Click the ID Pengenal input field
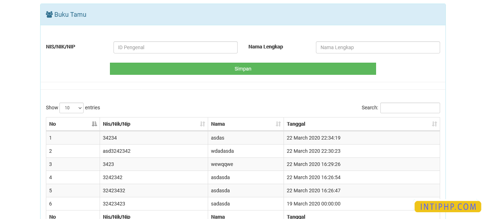The height and width of the screenshot is (219, 486). [x=175, y=47]
